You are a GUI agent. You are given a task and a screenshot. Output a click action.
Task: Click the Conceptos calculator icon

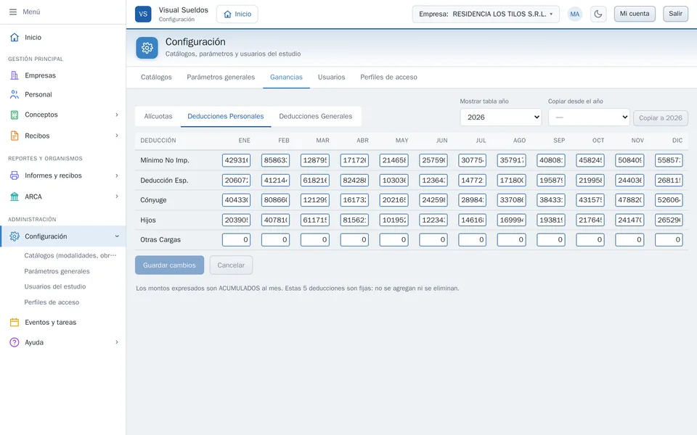tap(15, 115)
